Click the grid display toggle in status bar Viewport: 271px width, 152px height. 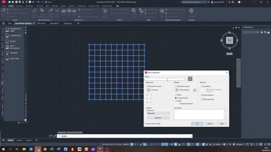132,144
